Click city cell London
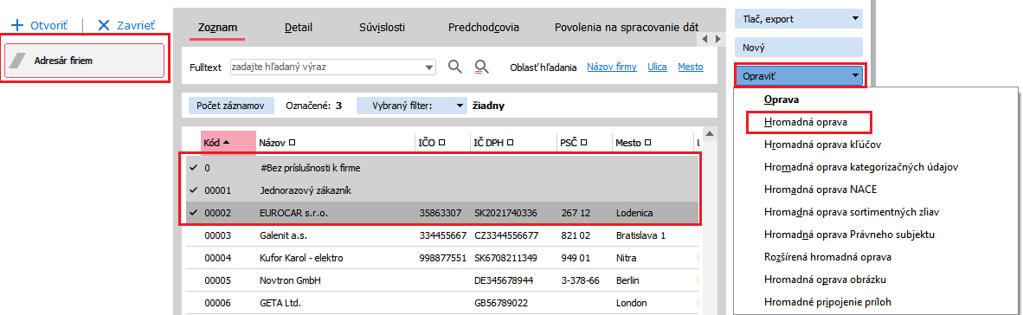Image resolution: width=1023 pixels, height=315 pixels. (x=631, y=303)
